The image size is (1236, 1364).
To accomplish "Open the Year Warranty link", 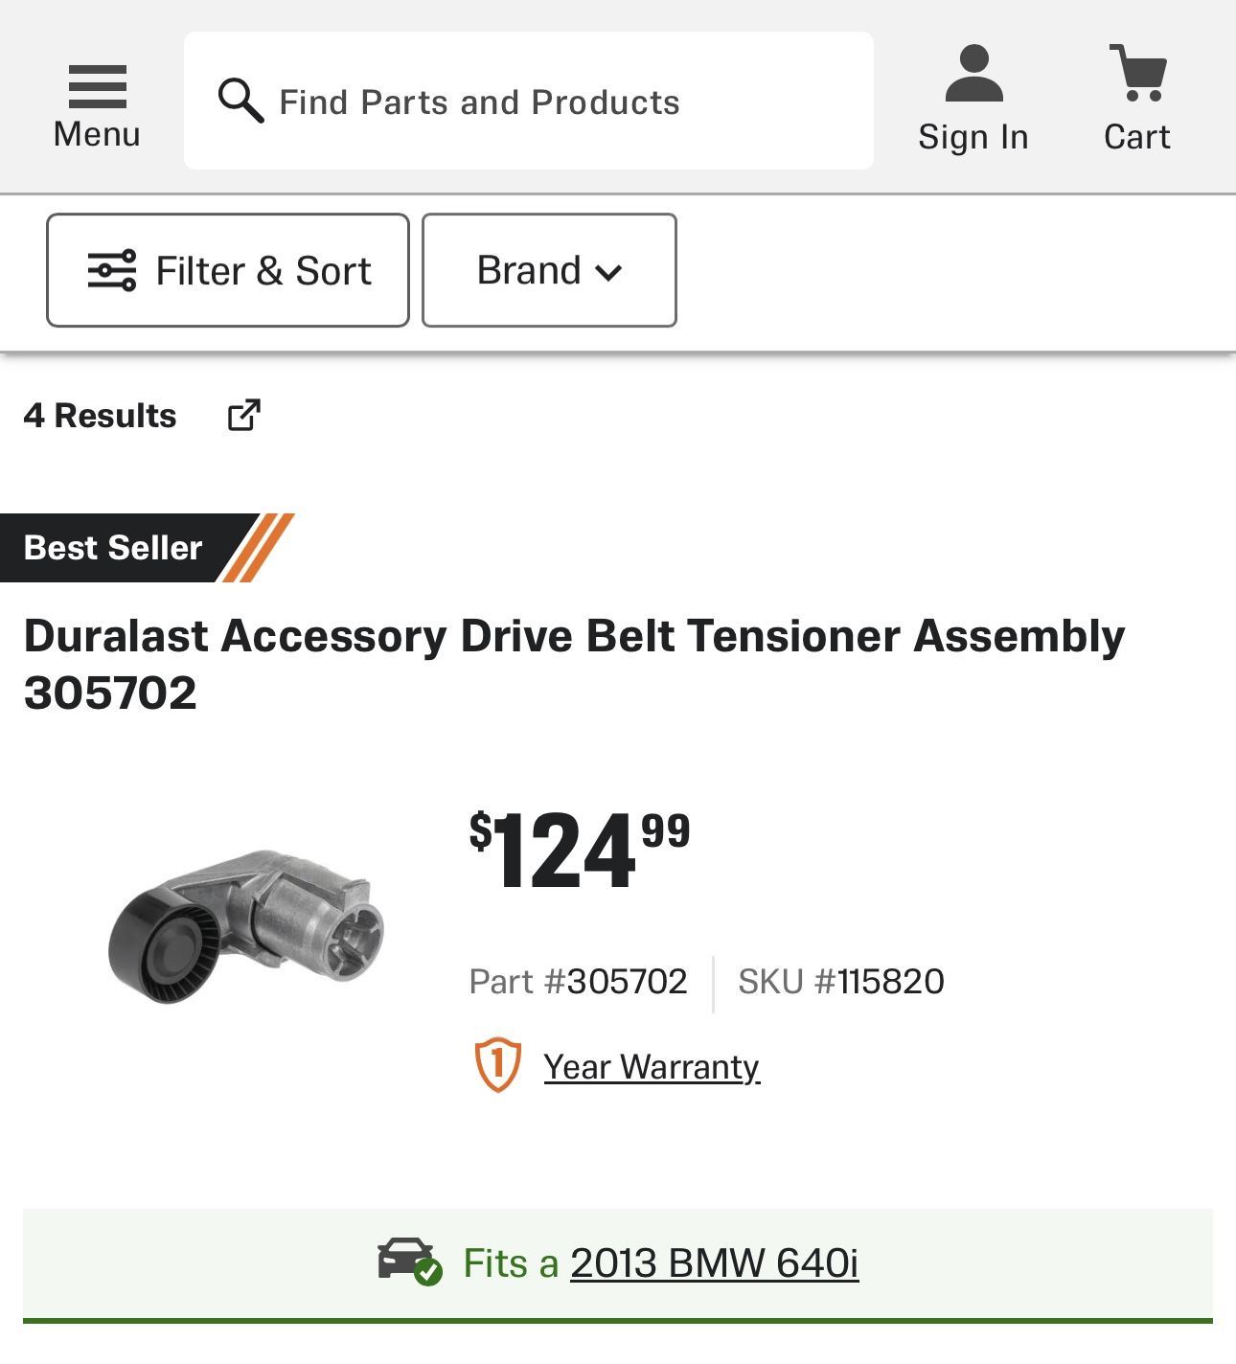I will 652,1066.
